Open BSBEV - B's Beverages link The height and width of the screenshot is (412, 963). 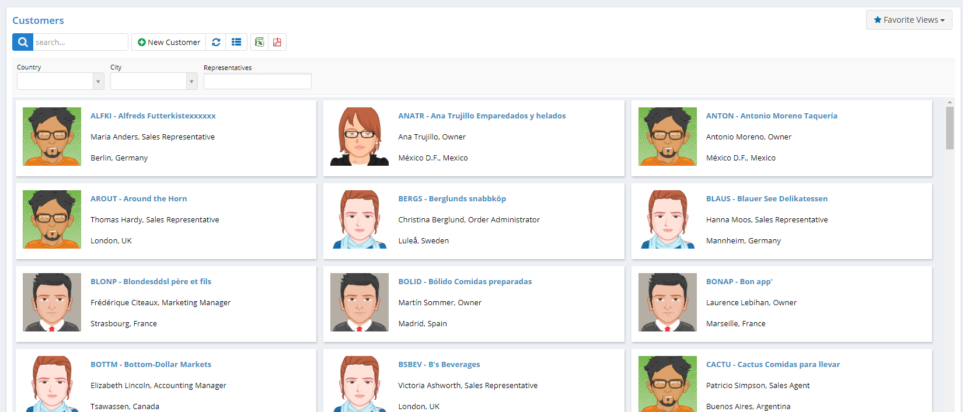coord(439,364)
